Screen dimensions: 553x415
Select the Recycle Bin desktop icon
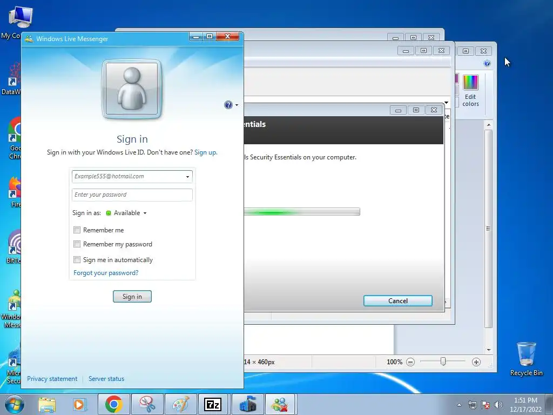pos(526,359)
